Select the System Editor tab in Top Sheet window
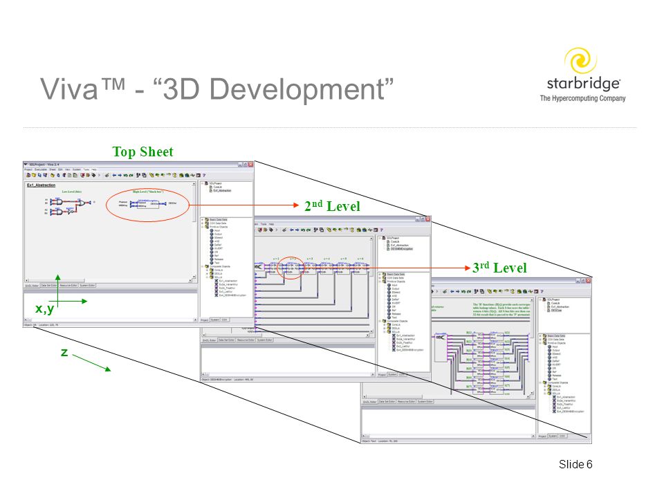The height and width of the screenshot is (498, 664). click(x=87, y=286)
